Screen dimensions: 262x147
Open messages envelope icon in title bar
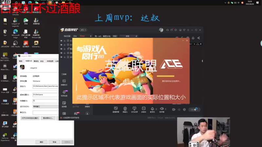coord(172,30)
